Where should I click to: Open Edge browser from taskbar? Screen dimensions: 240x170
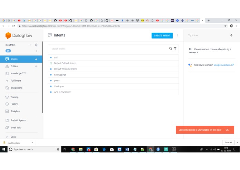[x=104, y=149]
